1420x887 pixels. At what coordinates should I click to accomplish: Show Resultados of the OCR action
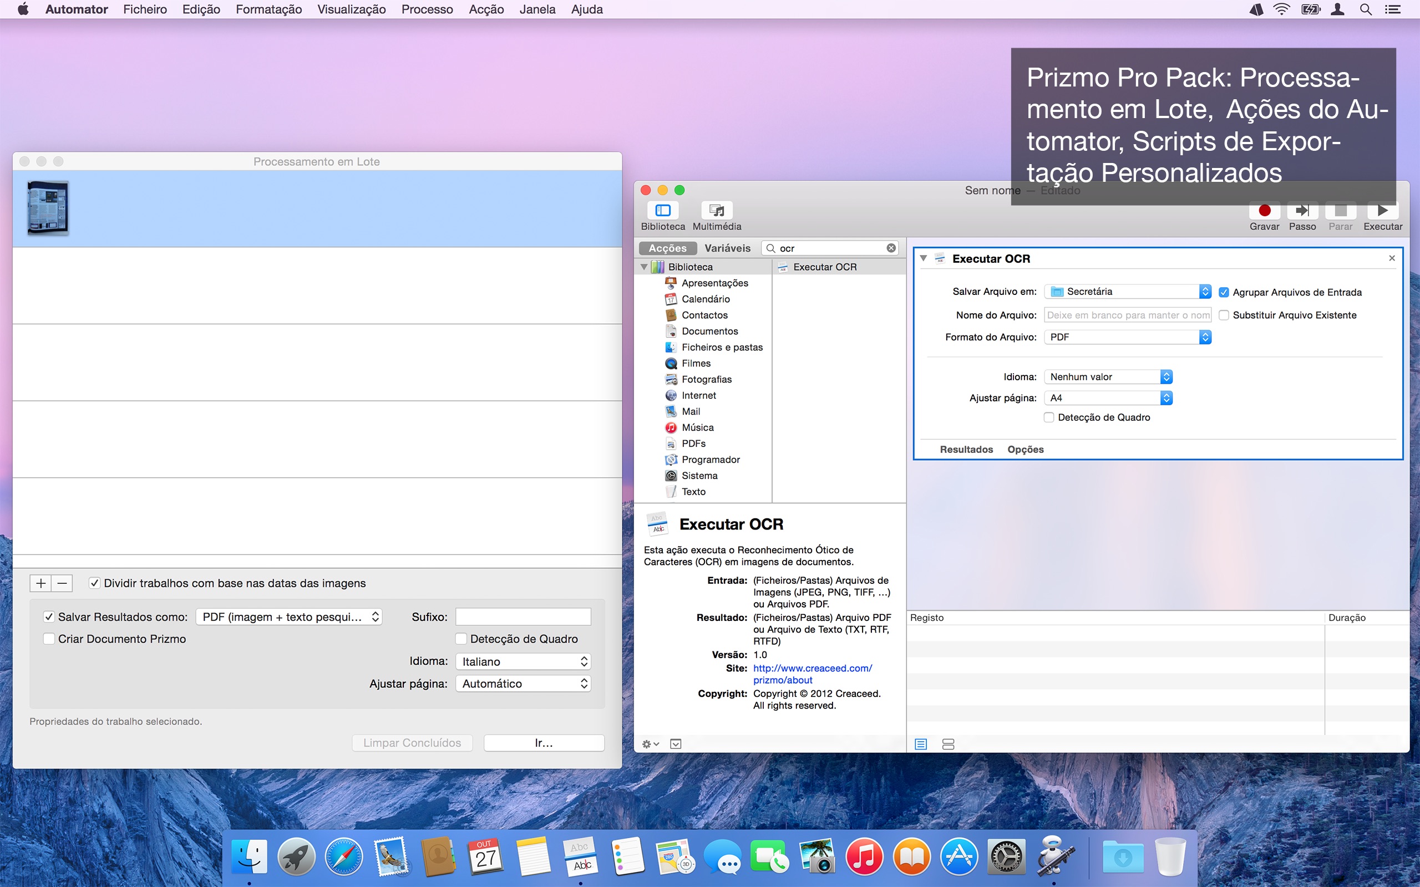pos(966,450)
